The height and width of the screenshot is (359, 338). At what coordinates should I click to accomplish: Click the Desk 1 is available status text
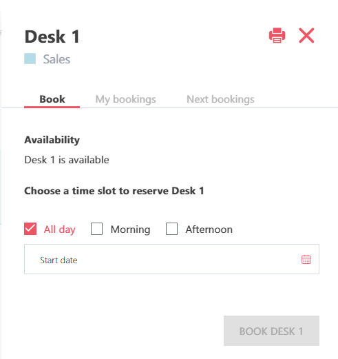click(x=67, y=160)
